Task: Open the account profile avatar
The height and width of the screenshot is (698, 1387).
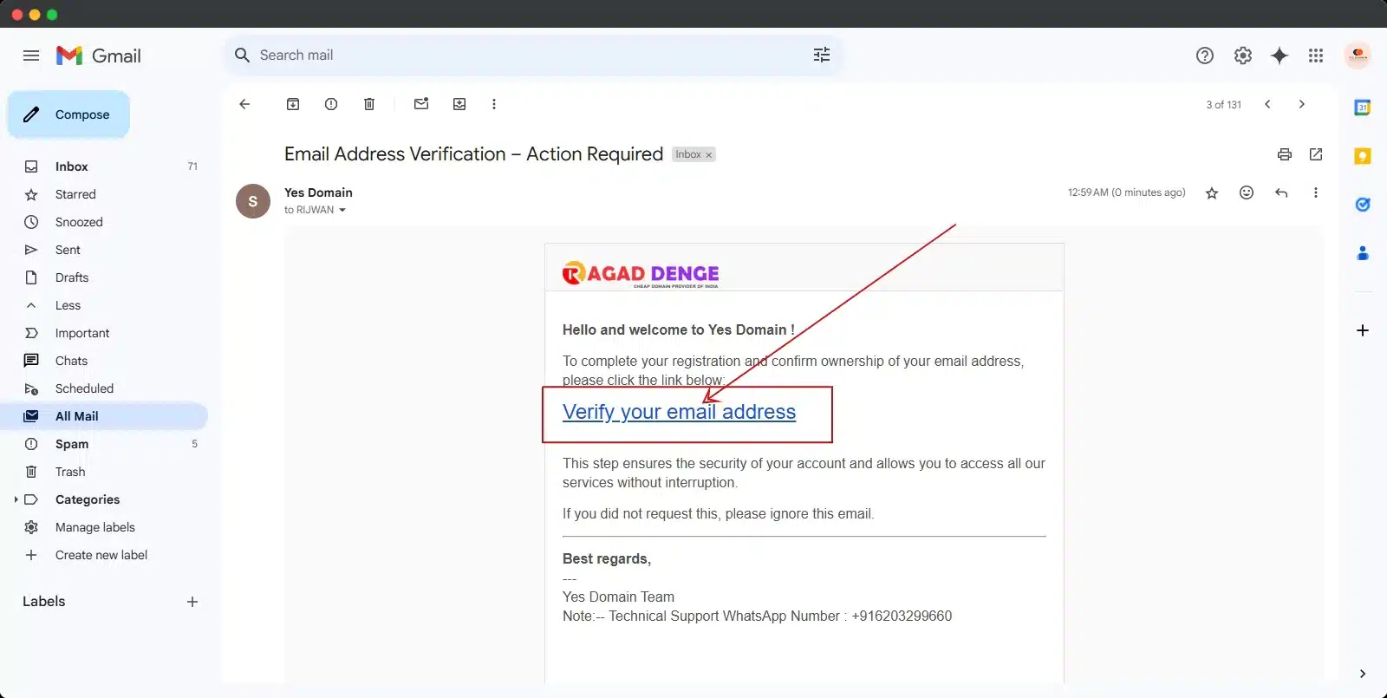Action: [x=1358, y=55]
